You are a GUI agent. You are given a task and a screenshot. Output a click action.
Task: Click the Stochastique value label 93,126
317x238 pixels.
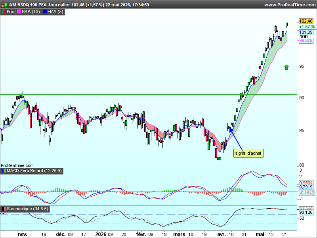coord(306,213)
